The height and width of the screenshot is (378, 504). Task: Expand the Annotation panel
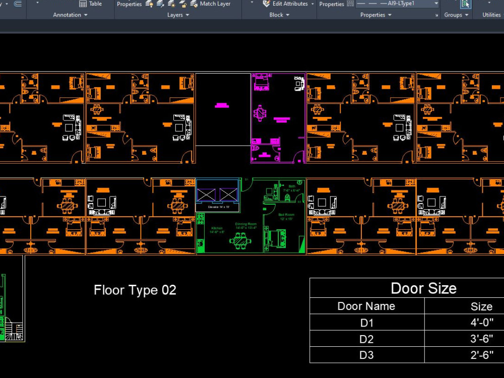(x=69, y=15)
